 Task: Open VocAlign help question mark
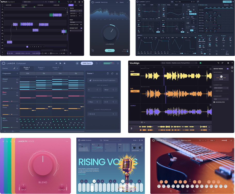232,63
